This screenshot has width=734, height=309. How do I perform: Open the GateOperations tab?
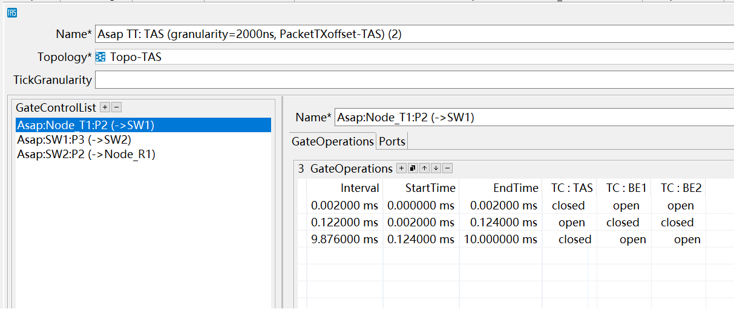(332, 141)
